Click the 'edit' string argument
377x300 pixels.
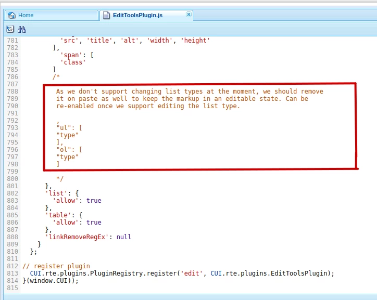click(x=192, y=273)
